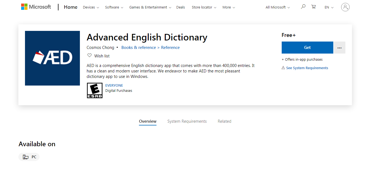Toggle the Overview tab selection

click(147, 121)
